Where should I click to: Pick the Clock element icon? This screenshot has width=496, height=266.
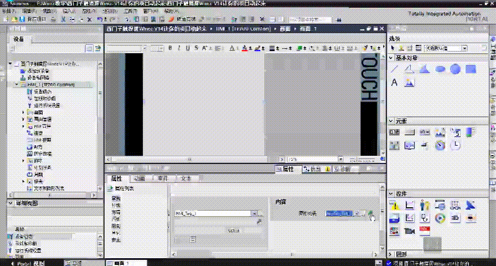tap(455, 145)
